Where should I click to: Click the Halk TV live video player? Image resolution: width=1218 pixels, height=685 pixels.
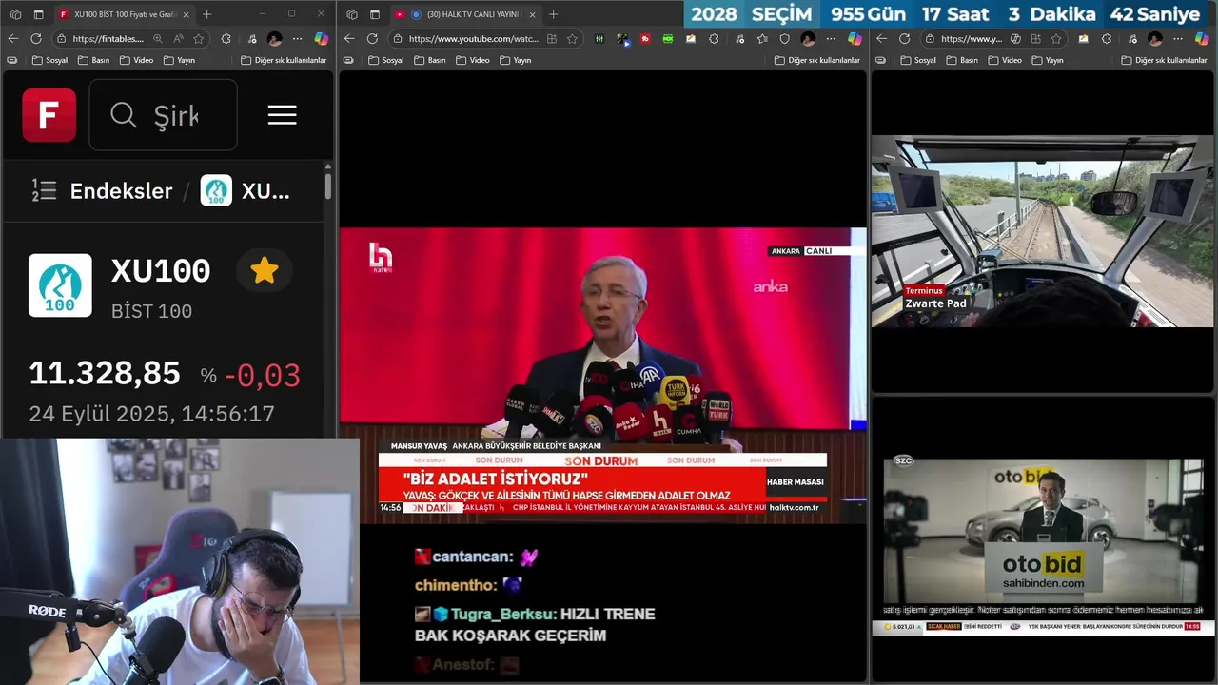click(602, 374)
